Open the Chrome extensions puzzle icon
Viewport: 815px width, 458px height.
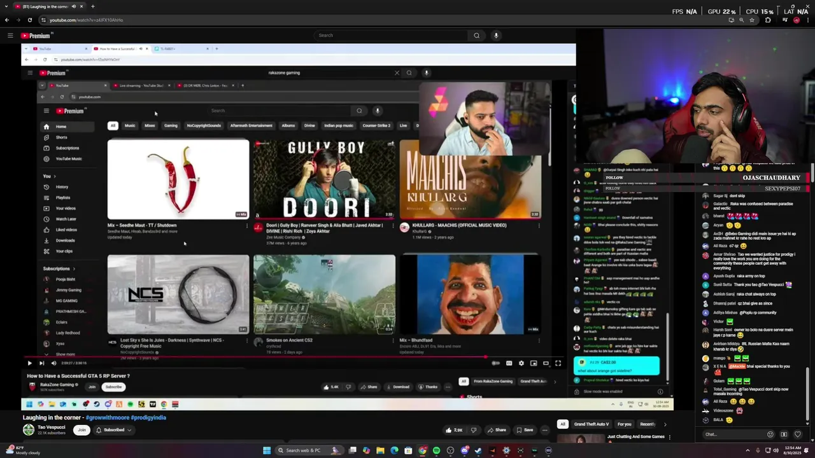768,20
